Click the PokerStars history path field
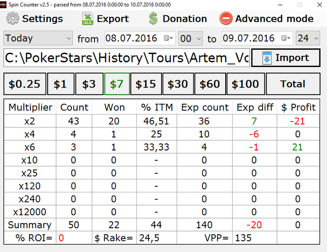 click(127, 58)
